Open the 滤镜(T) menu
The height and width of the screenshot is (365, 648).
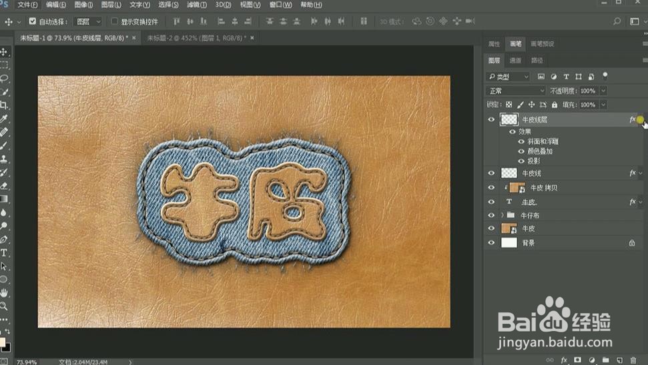(197, 5)
